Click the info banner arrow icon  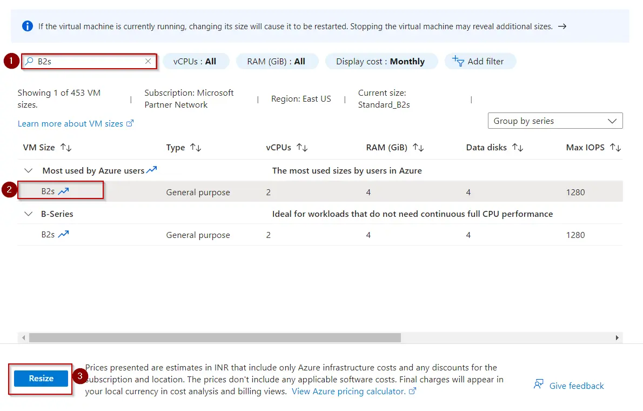tap(562, 26)
